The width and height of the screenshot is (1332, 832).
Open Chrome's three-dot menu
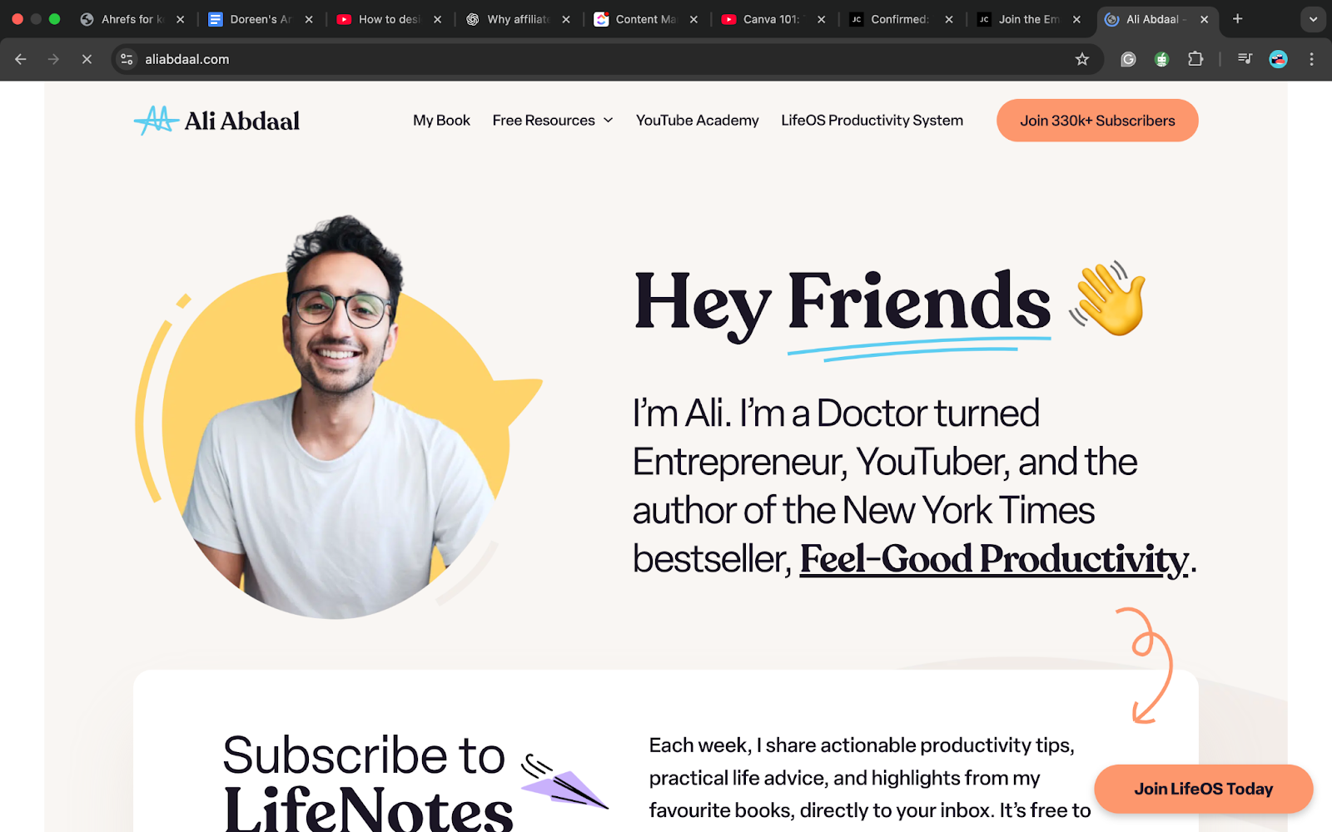(x=1311, y=59)
